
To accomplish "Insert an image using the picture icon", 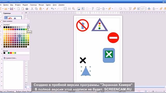I will tap(79, 9).
